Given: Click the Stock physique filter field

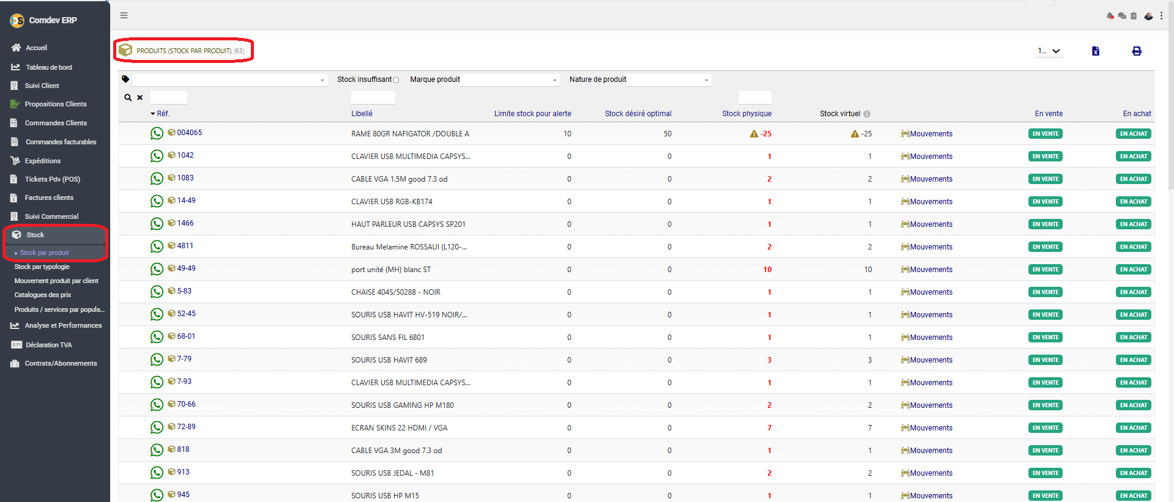Looking at the screenshot, I should click(x=755, y=97).
